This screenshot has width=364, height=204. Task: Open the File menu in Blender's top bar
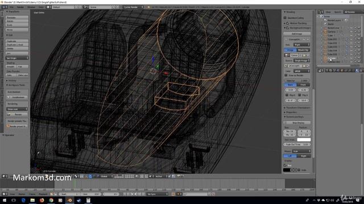click(11, 7)
